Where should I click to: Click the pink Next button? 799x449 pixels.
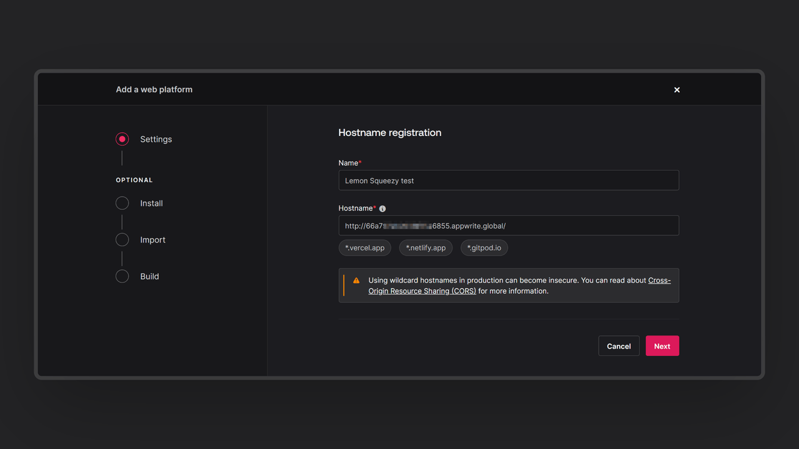point(662,346)
